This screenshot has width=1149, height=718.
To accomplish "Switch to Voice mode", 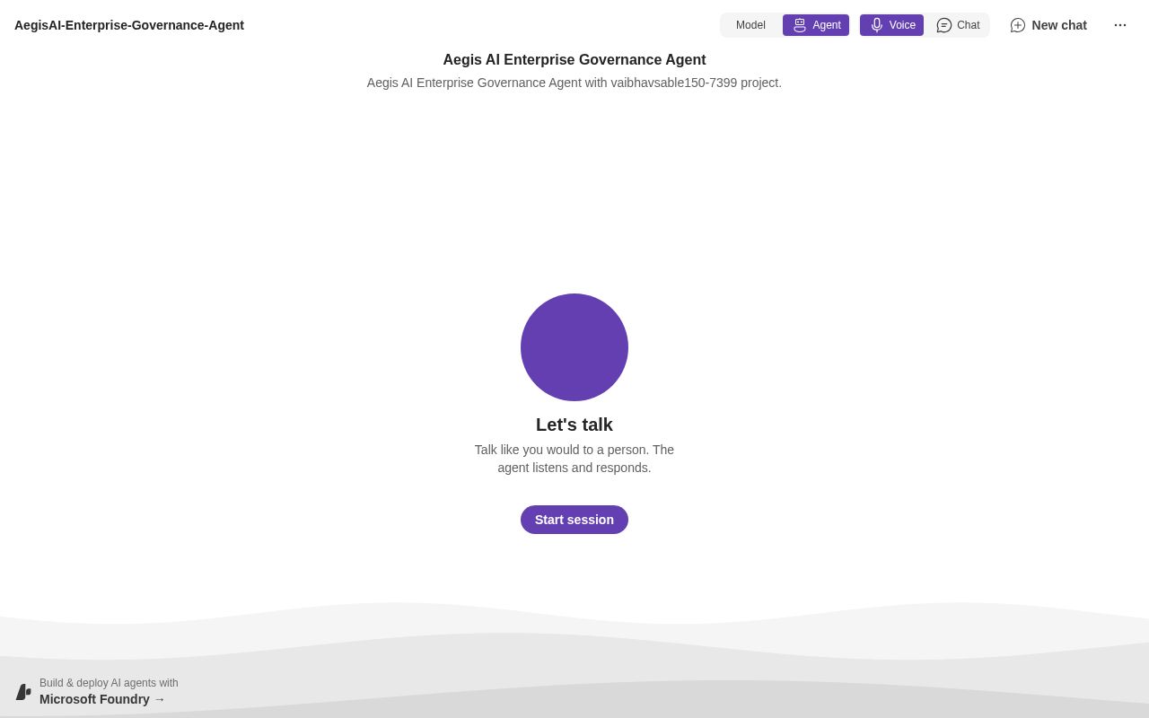I will [x=891, y=25].
